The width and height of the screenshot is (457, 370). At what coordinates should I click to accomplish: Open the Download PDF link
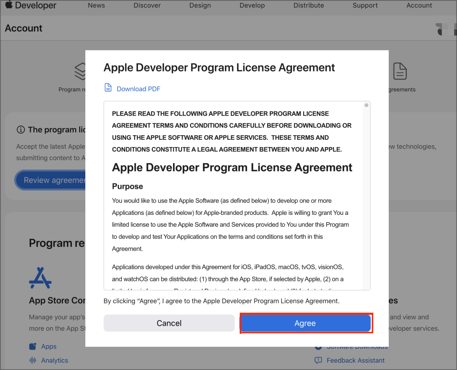(x=138, y=88)
